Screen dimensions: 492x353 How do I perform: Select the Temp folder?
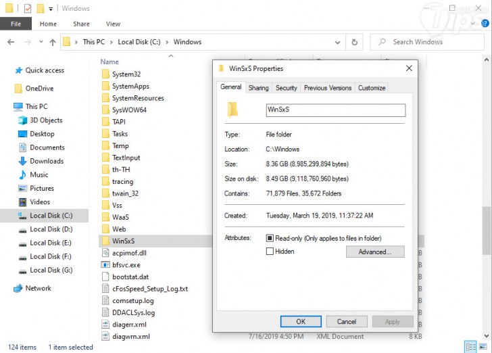tap(115, 145)
